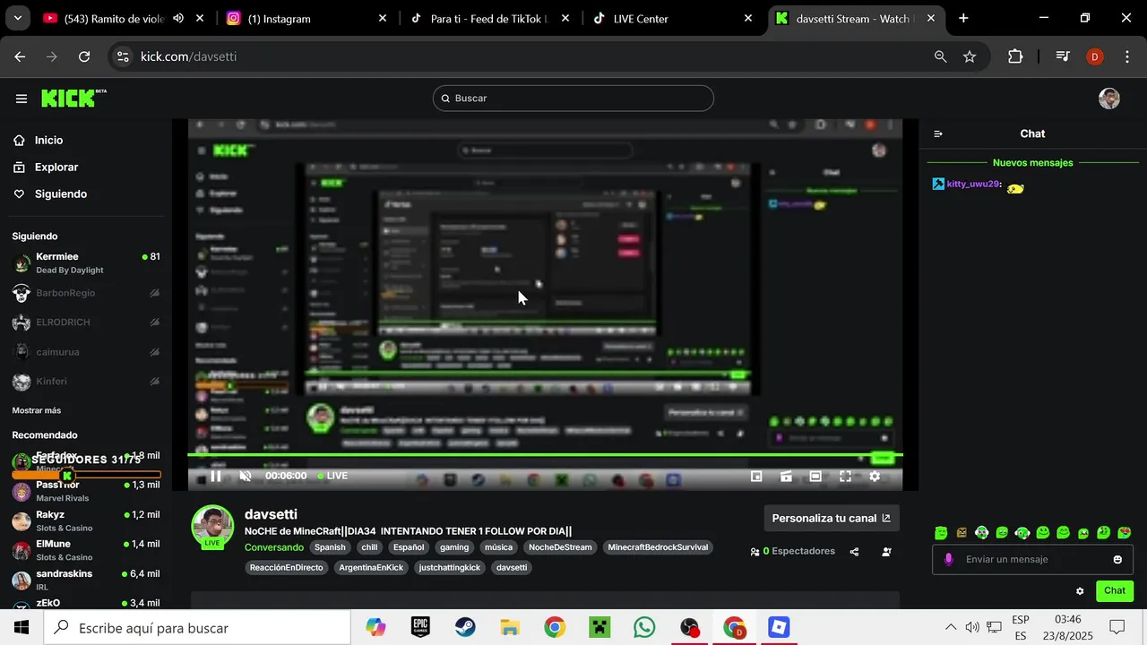This screenshot has height=645, width=1147.
Task: Open ELRODRICH's channel
Action: [86, 322]
